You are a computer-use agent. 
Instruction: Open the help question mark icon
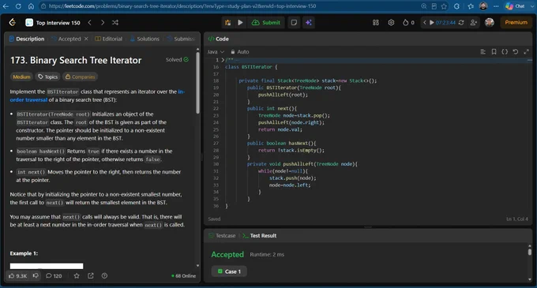pyautogui.click(x=104, y=275)
